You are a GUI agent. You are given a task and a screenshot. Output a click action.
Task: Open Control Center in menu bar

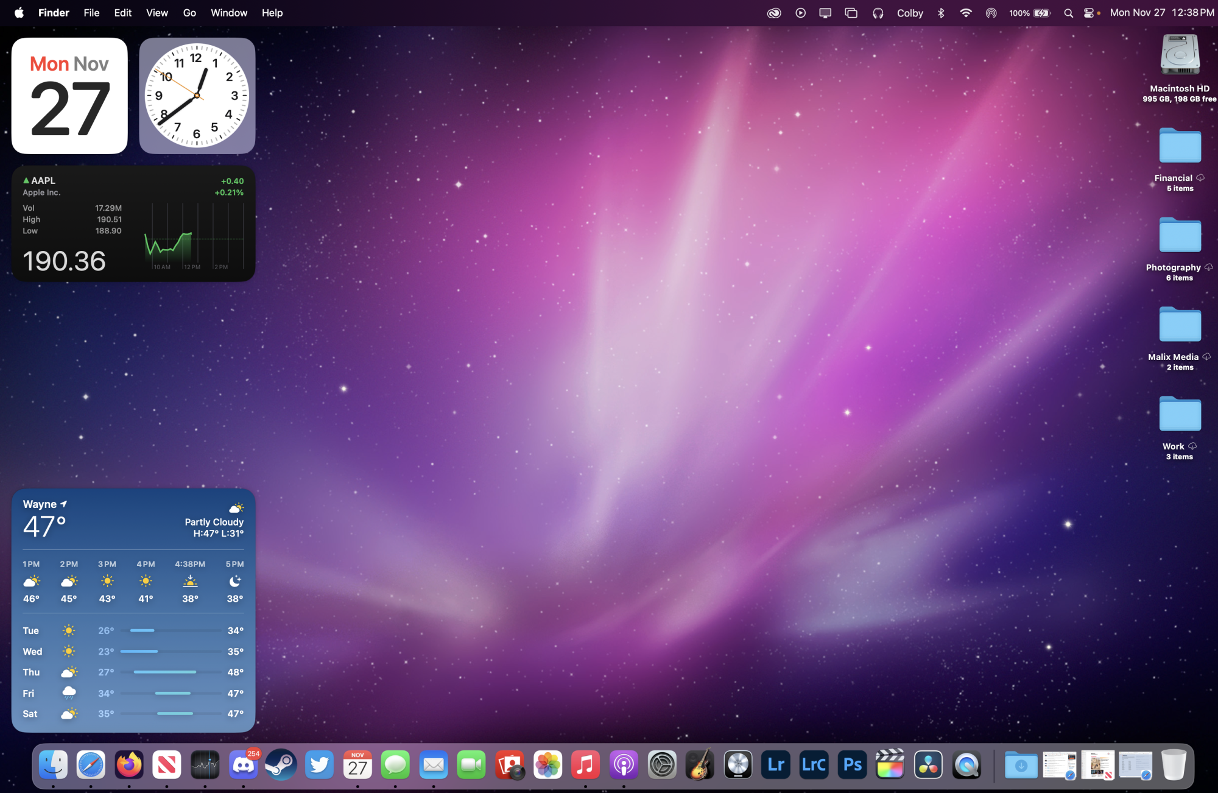[1089, 13]
